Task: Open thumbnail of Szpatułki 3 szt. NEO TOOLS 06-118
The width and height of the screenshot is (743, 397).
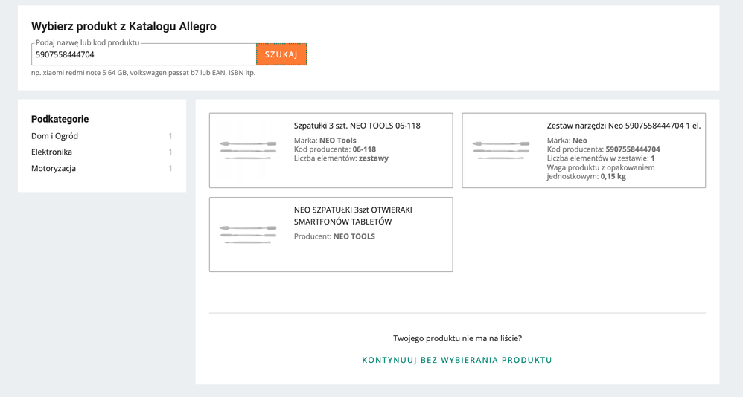Action: 248,150
